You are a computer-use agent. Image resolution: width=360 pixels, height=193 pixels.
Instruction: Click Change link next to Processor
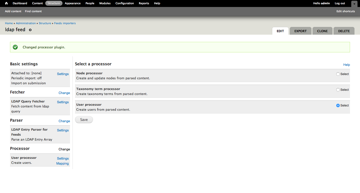tap(64, 149)
